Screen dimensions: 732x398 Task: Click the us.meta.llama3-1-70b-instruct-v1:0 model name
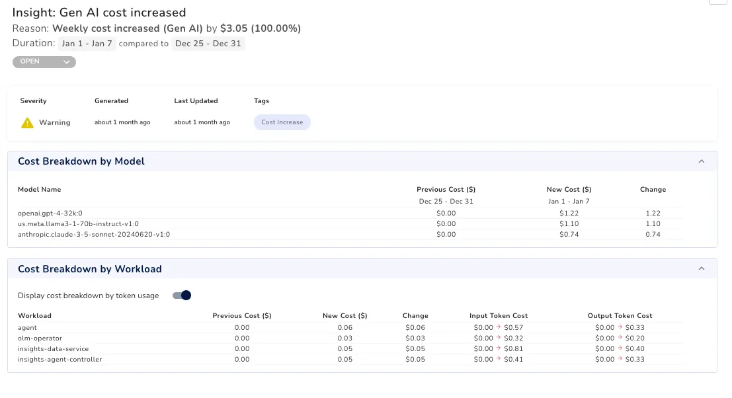pos(78,224)
